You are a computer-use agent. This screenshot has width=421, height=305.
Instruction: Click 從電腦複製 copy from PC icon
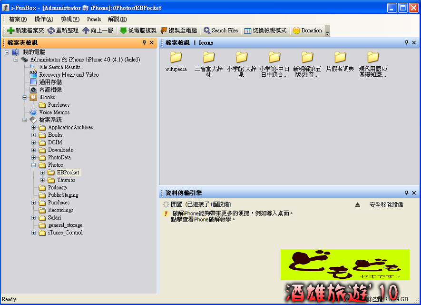(123, 30)
